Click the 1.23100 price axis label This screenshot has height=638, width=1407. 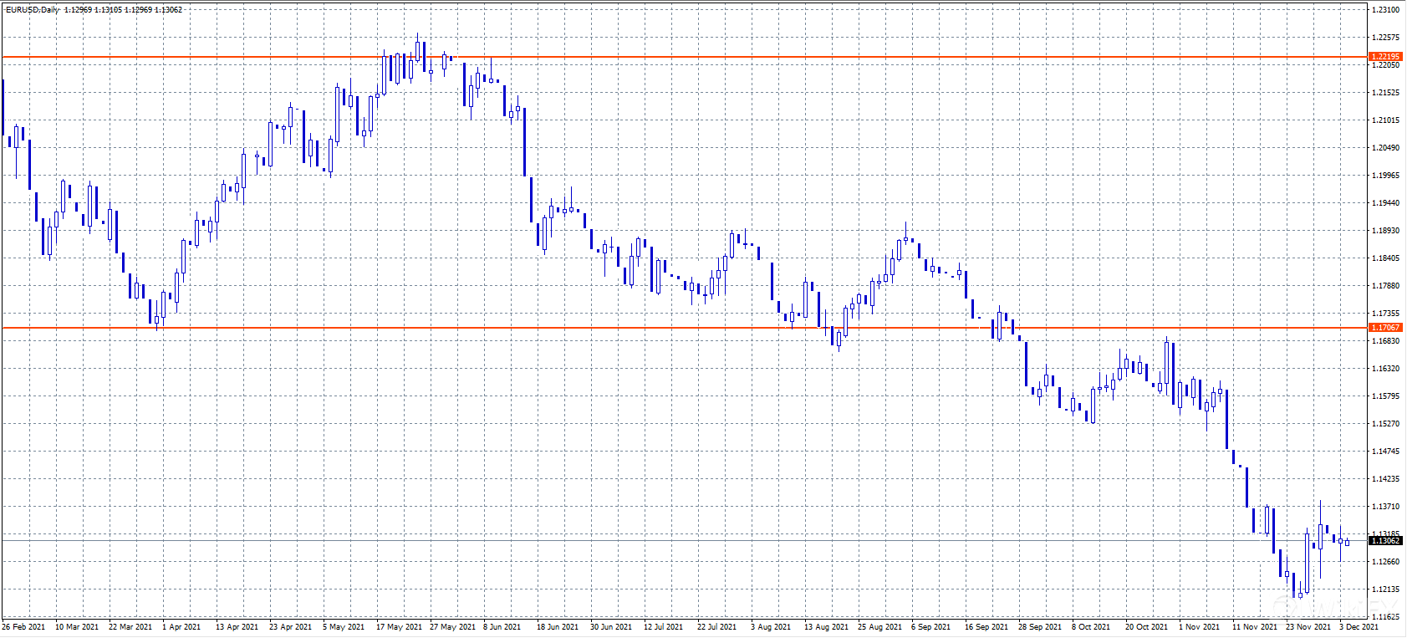click(1385, 10)
